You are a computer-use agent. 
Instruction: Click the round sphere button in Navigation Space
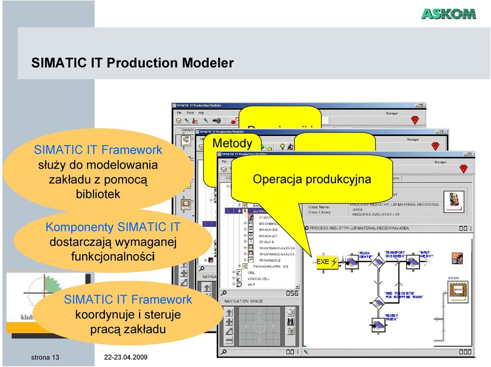point(291,312)
